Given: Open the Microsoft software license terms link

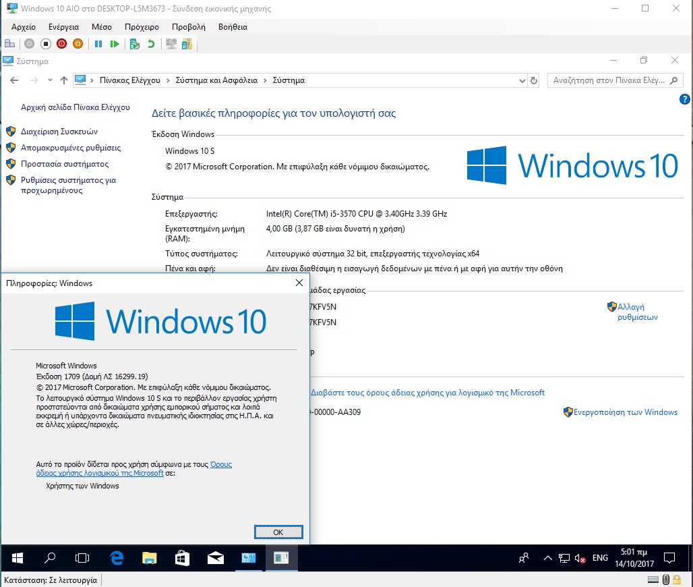Looking at the screenshot, I should point(428,393).
